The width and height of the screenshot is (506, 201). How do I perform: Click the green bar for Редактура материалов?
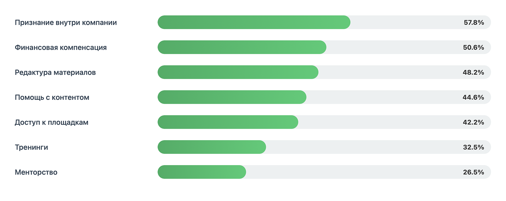point(238,72)
